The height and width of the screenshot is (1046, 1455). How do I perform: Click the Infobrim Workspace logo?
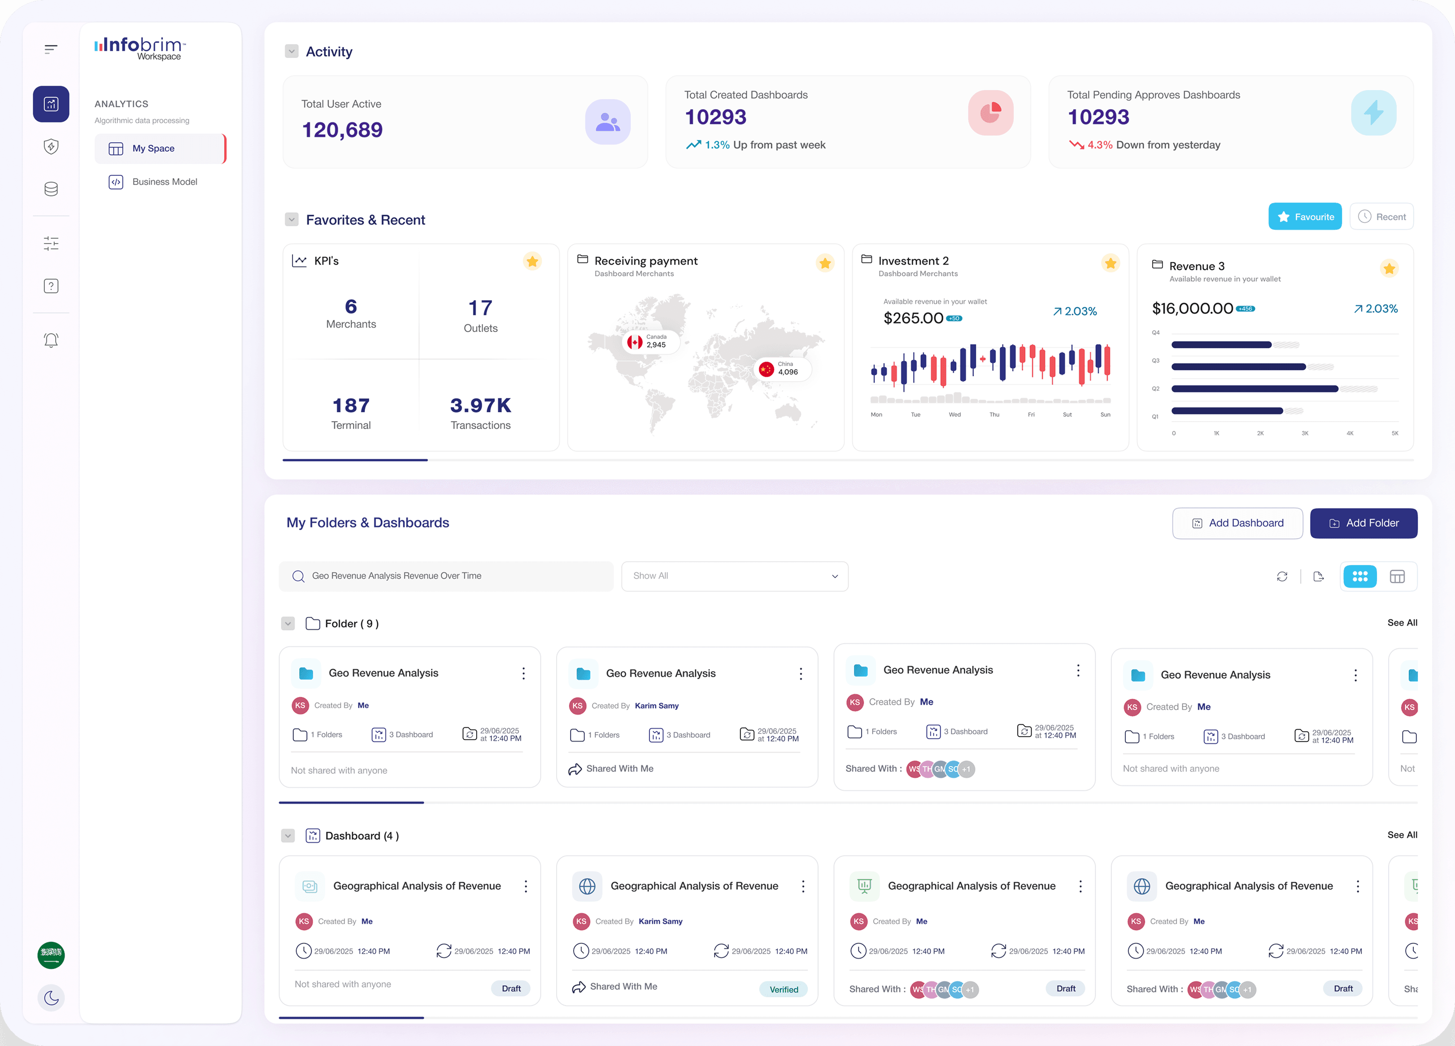point(140,48)
